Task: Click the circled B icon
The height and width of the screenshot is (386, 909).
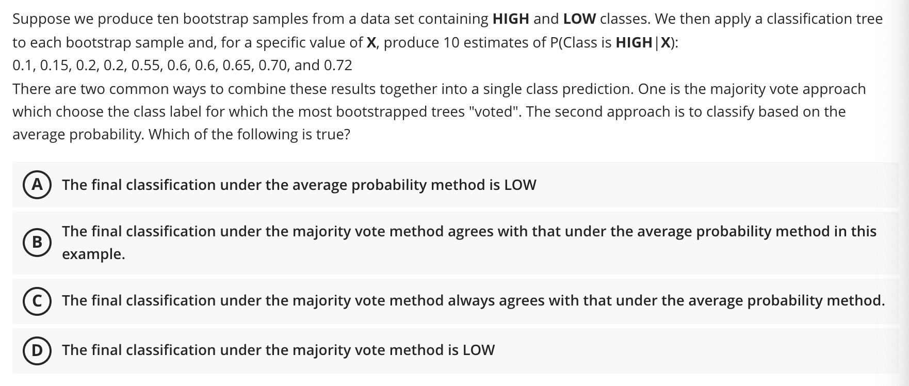Action: tap(36, 242)
